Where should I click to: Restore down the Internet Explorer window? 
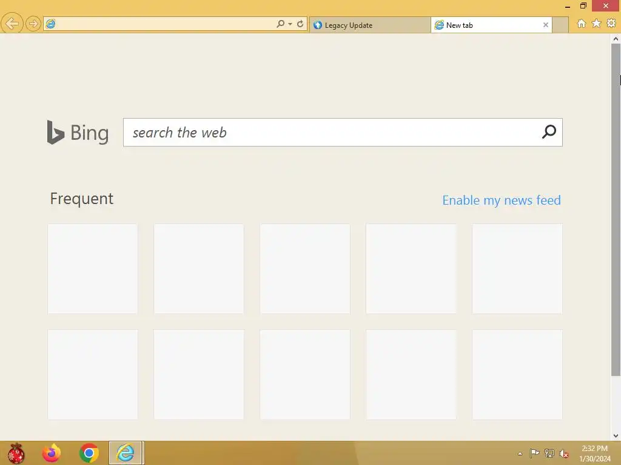(583, 6)
